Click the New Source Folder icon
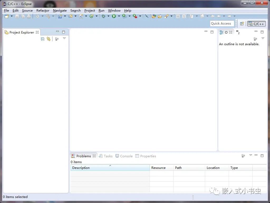Screen dimensions: 270x203 pyautogui.click(x=70, y=16)
